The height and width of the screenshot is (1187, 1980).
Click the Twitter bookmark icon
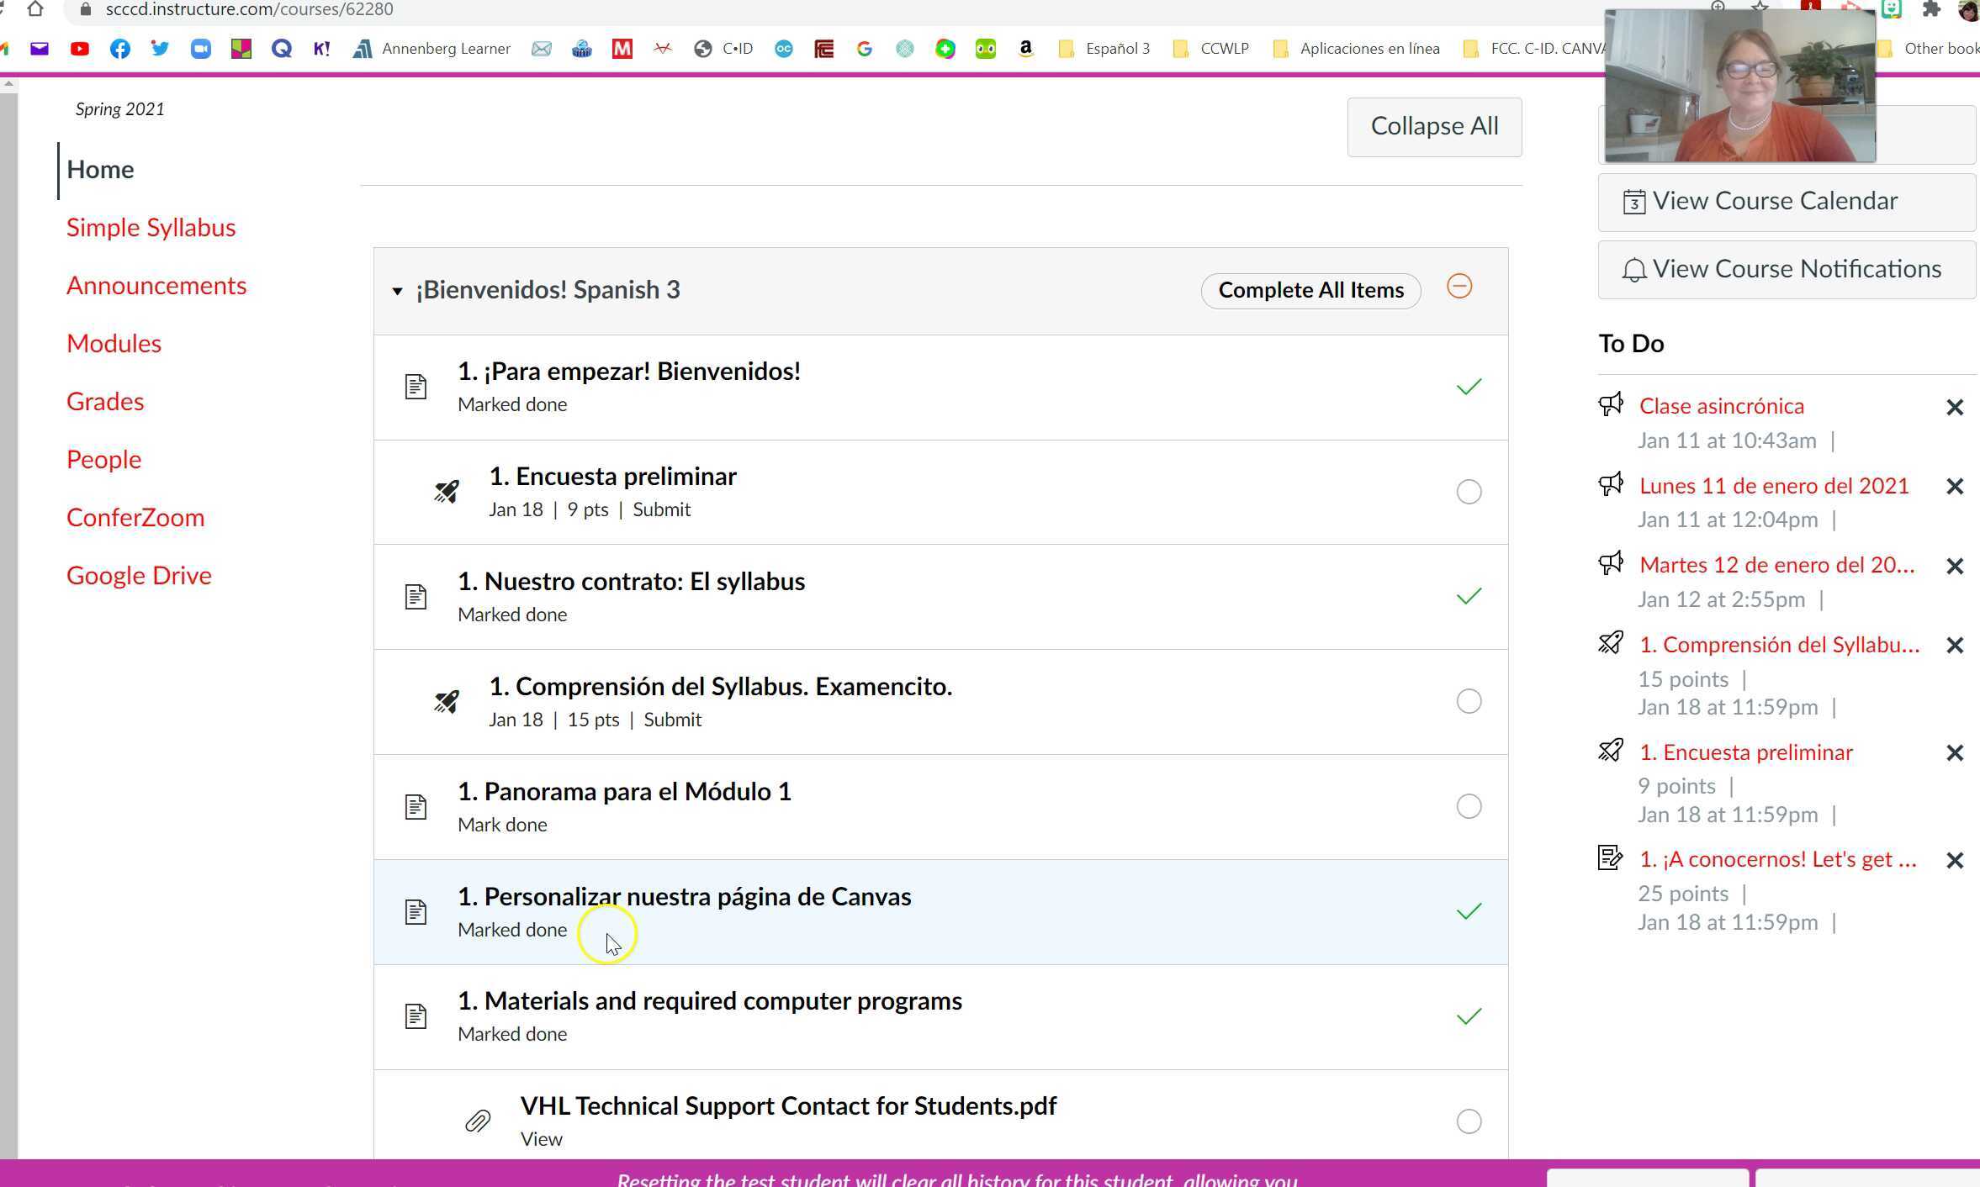click(160, 49)
